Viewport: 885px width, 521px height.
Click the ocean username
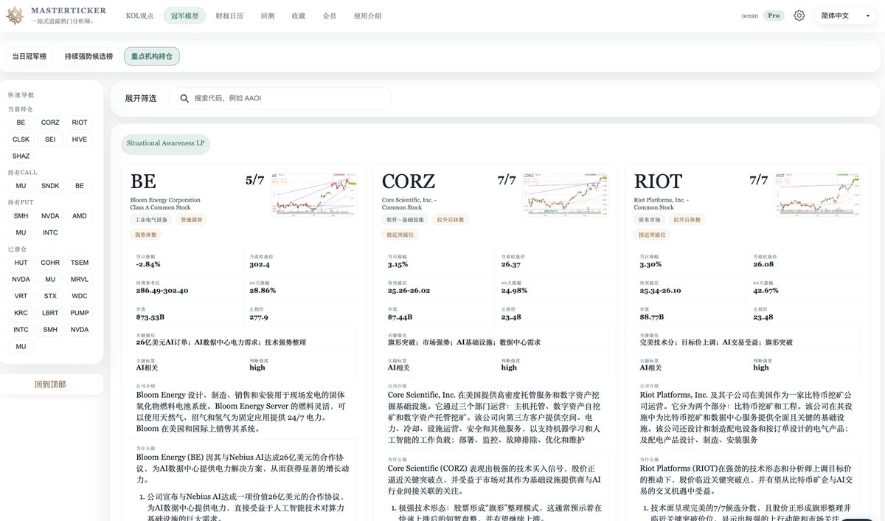[x=749, y=15]
